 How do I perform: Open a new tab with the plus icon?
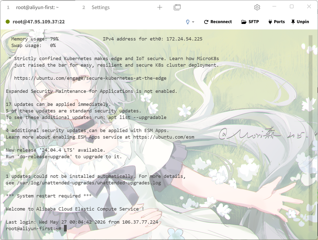(x=160, y=7)
